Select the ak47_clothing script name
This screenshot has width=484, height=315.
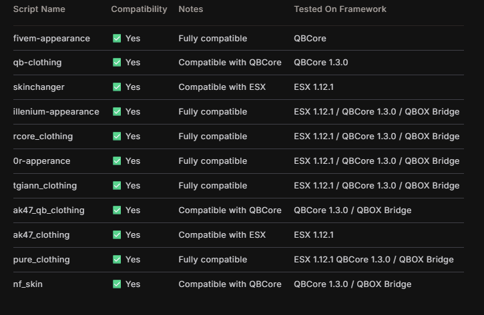pos(41,235)
